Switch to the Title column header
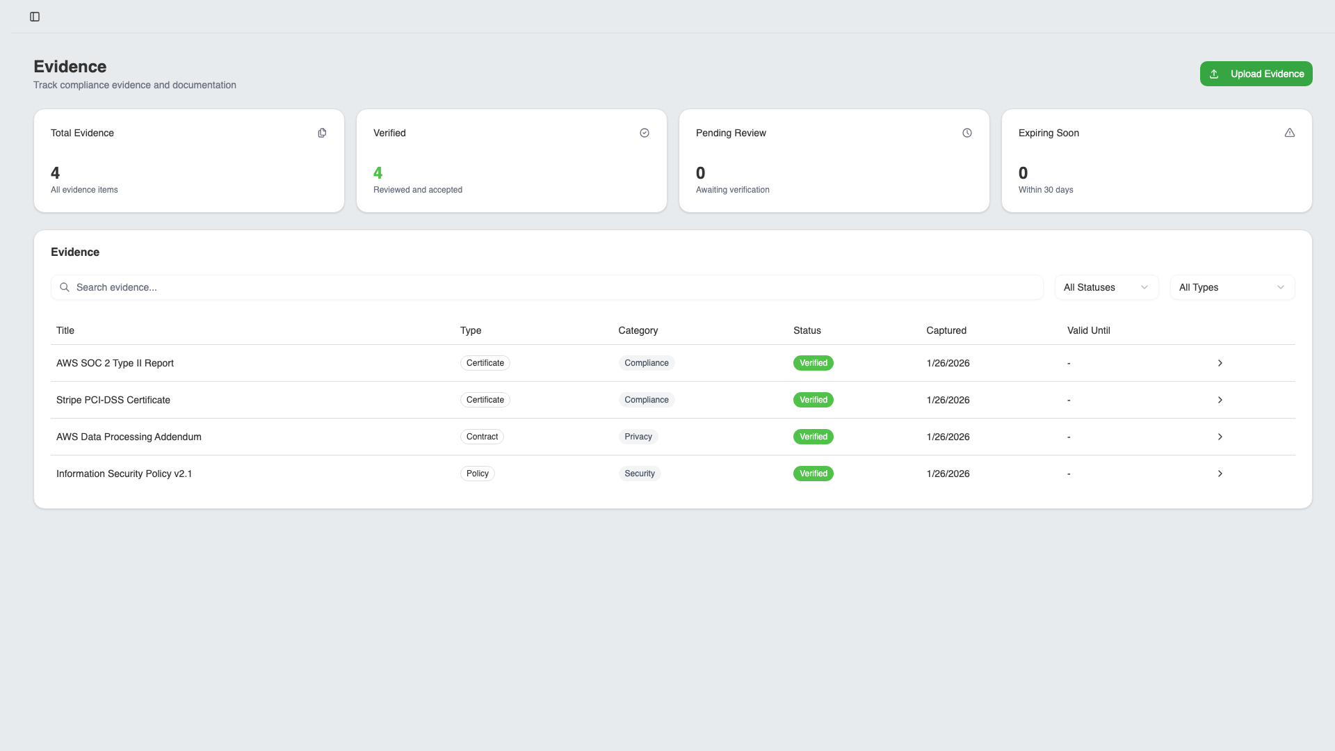Screen dimensions: 1335x751 click(x=65, y=330)
